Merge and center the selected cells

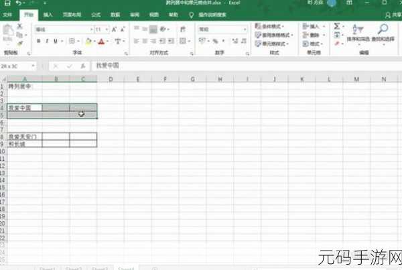coord(182,41)
